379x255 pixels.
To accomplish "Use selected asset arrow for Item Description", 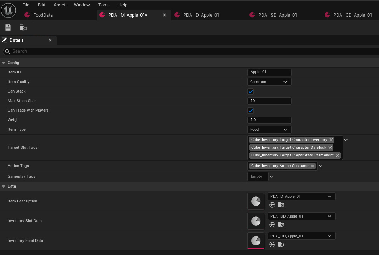I will (x=272, y=205).
